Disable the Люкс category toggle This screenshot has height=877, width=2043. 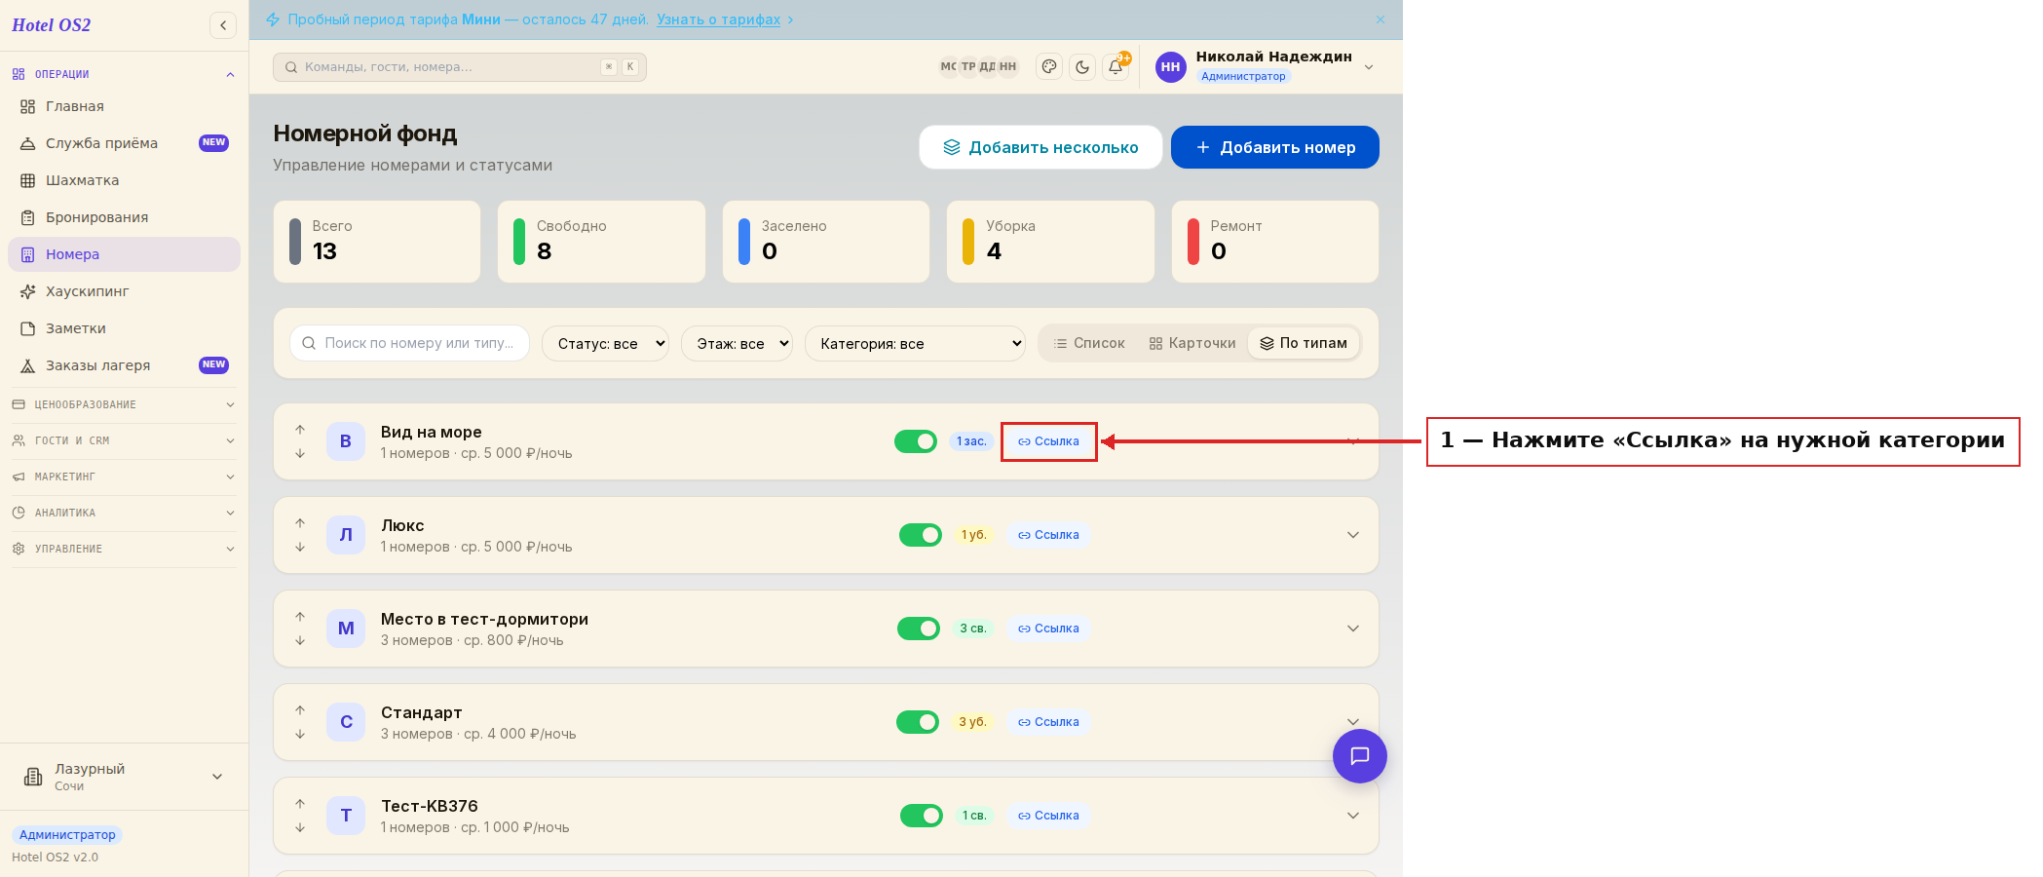click(921, 535)
